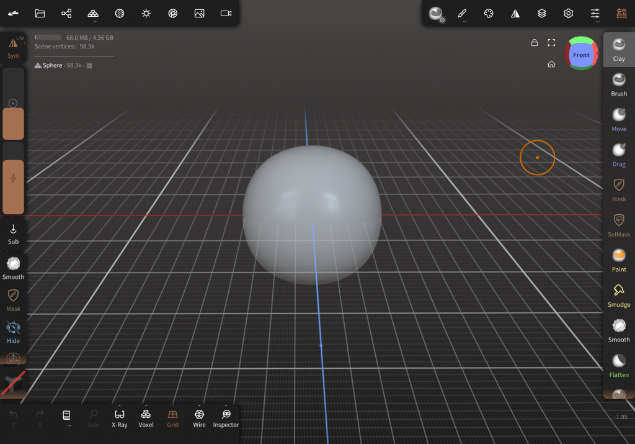Open the Inspector panel
Image resolution: width=635 pixels, height=444 pixels.
click(226, 419)
